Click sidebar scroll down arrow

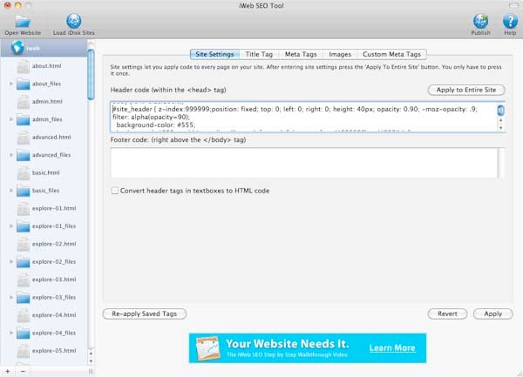point(91,361)
